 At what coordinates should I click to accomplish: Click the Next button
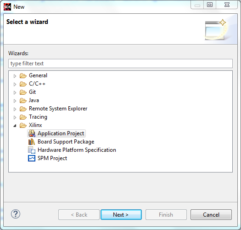pyautogui.click(x=121, y=214)
